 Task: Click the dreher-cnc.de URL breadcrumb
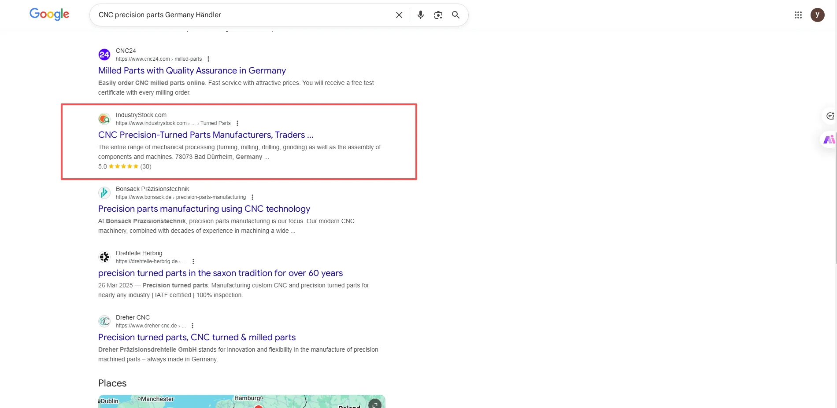[x=151, y=326]
